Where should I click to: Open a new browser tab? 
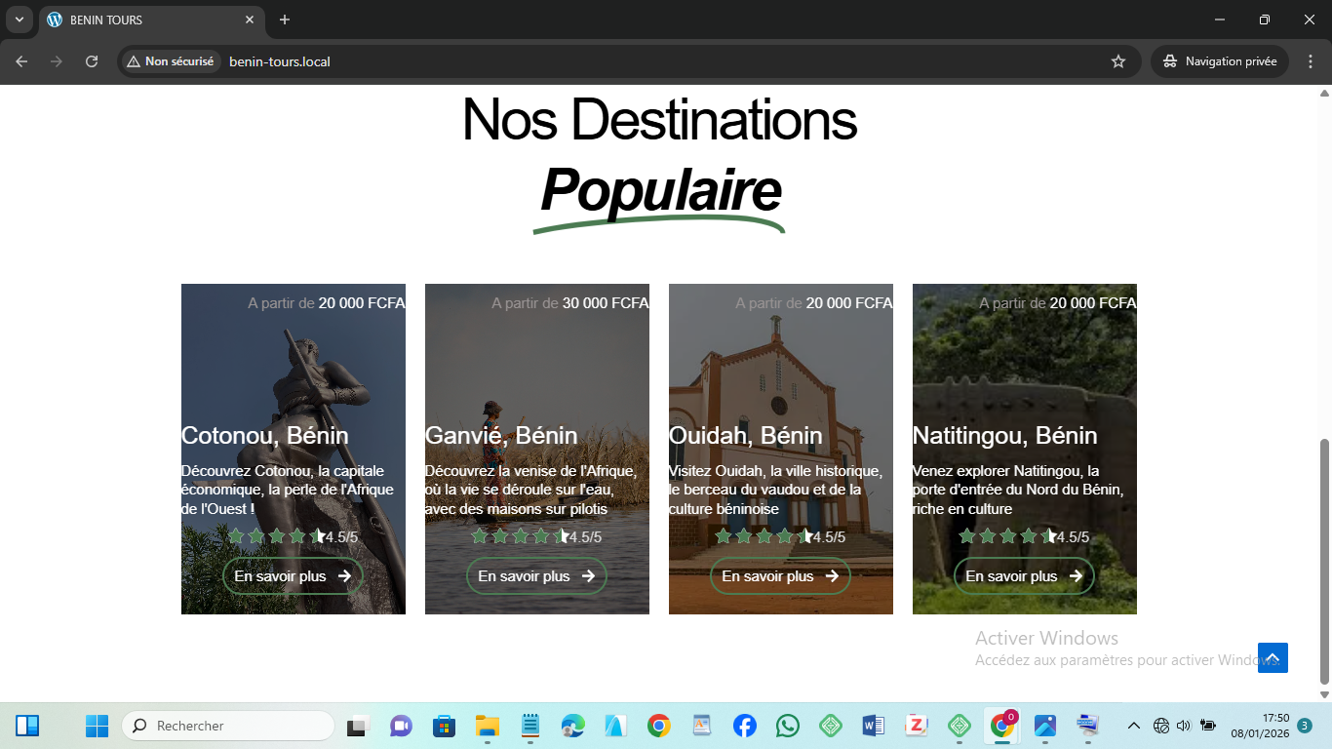(x=285, y=20)
